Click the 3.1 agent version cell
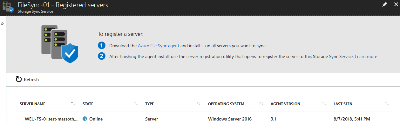Image resolution: width=400 pixels, height=124 pixels. click(x=274, y=119)
